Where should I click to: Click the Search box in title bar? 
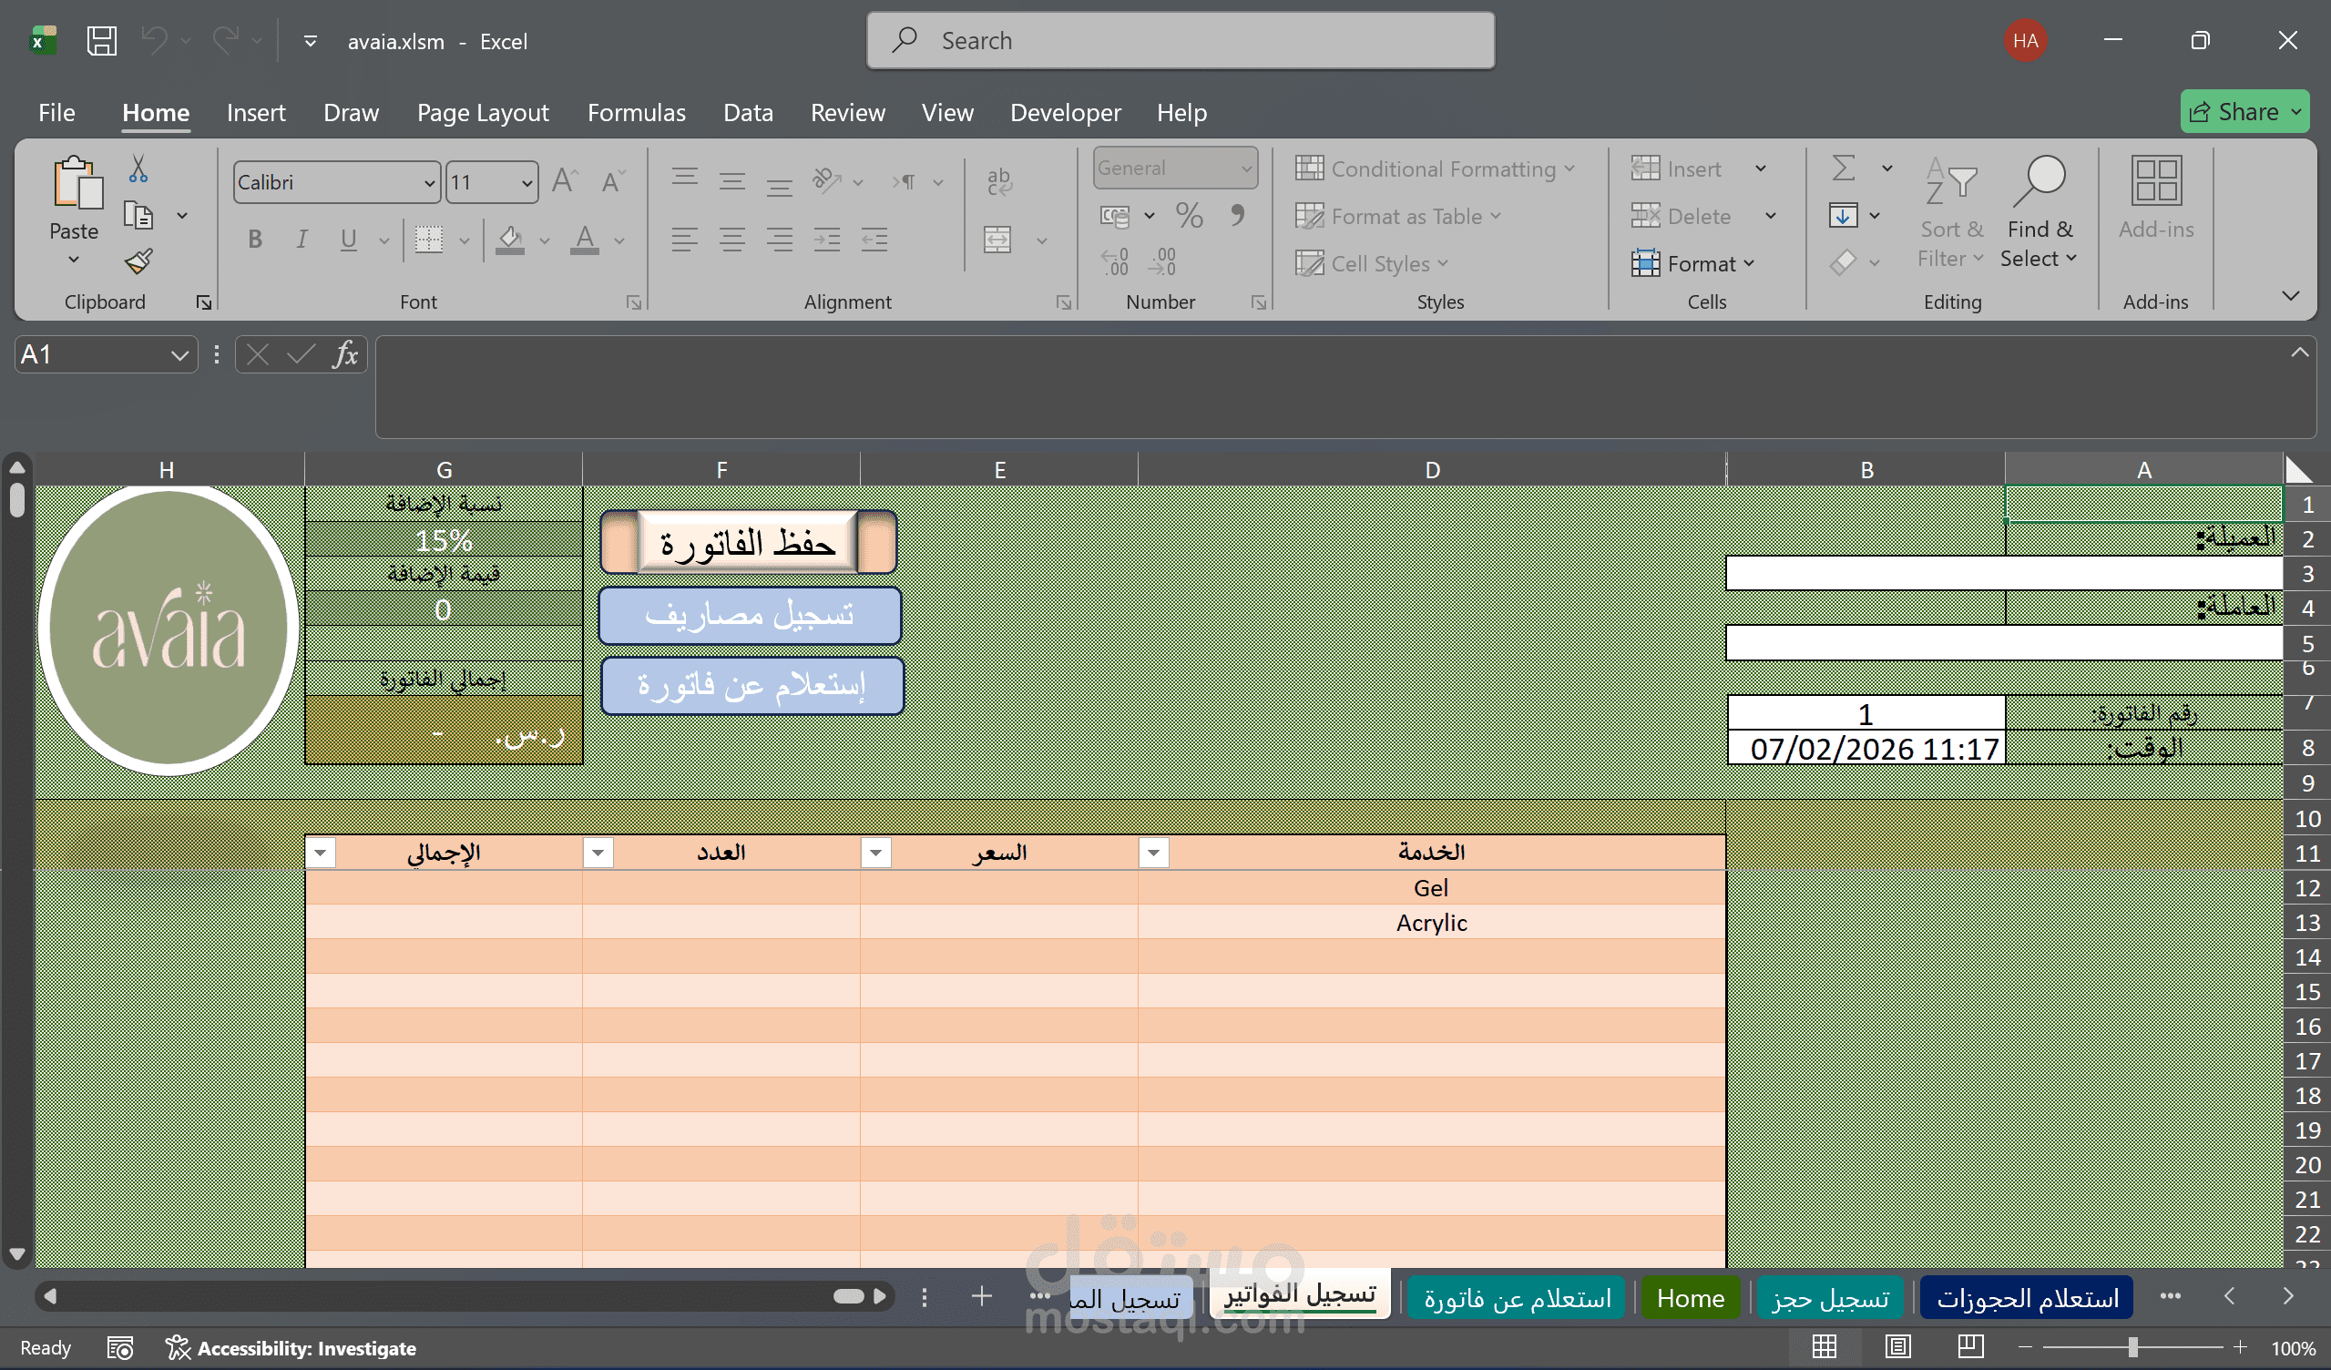[x=1181, y=41]
